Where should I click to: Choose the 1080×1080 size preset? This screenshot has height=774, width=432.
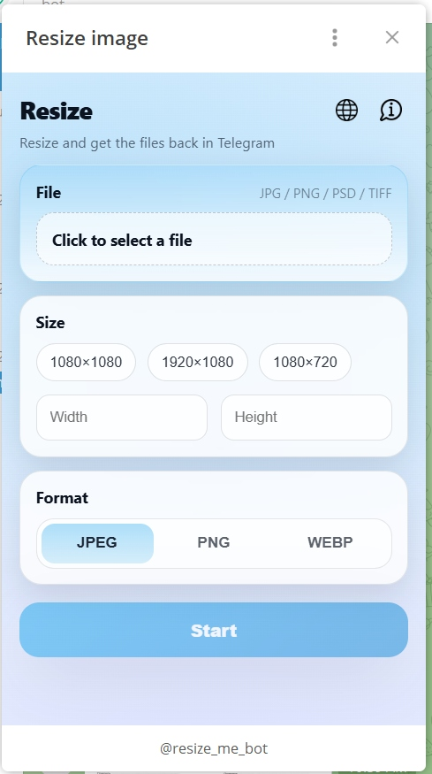(x=86, y=362)
